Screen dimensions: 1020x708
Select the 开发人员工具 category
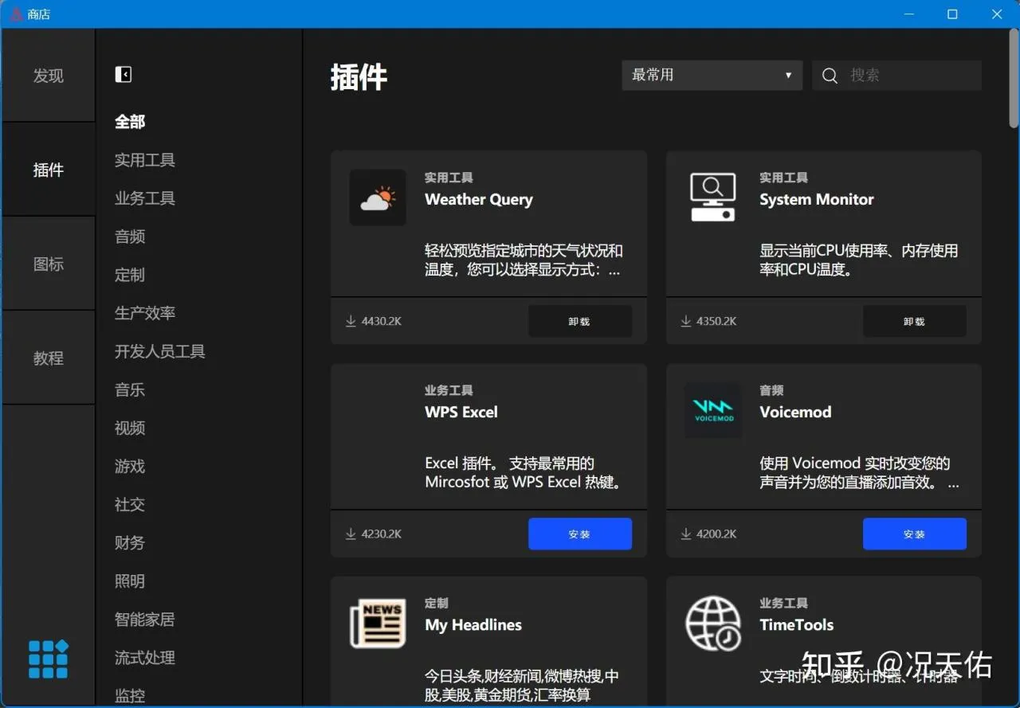[160, 351]
